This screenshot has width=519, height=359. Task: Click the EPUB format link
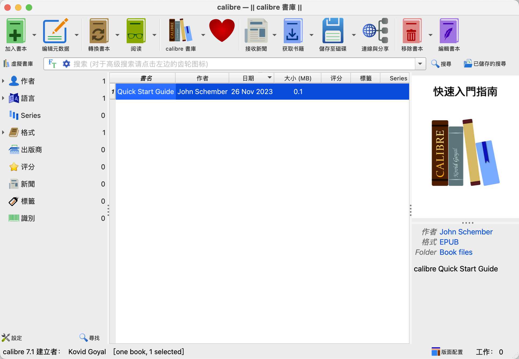pyautogui.click(x=449, y=242)
